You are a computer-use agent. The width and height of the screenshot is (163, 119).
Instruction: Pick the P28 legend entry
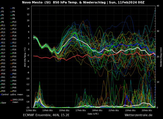click(x=13, y=53)
